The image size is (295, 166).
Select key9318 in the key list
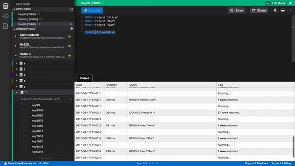[x=37, y=152]
